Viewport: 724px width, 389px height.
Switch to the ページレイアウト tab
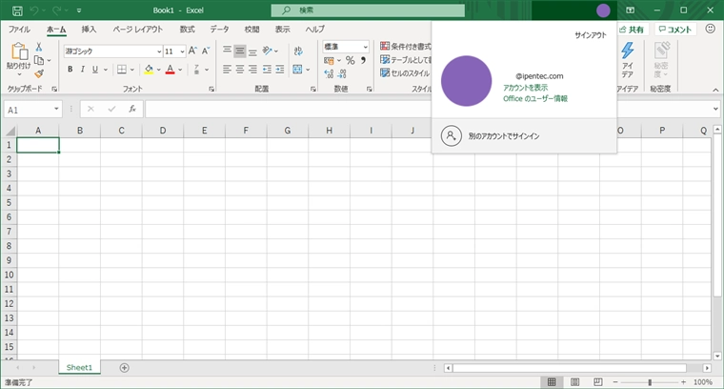tap(138, 30)
